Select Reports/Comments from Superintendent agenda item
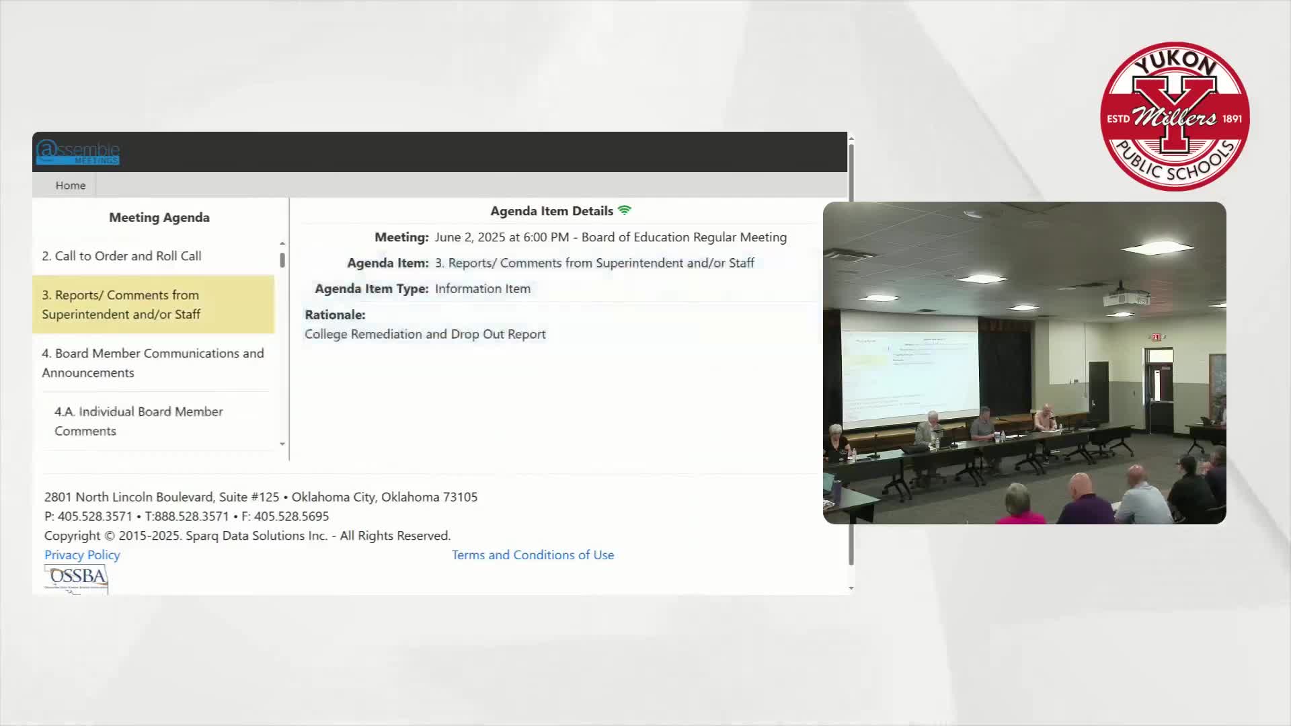 (121, 305)
